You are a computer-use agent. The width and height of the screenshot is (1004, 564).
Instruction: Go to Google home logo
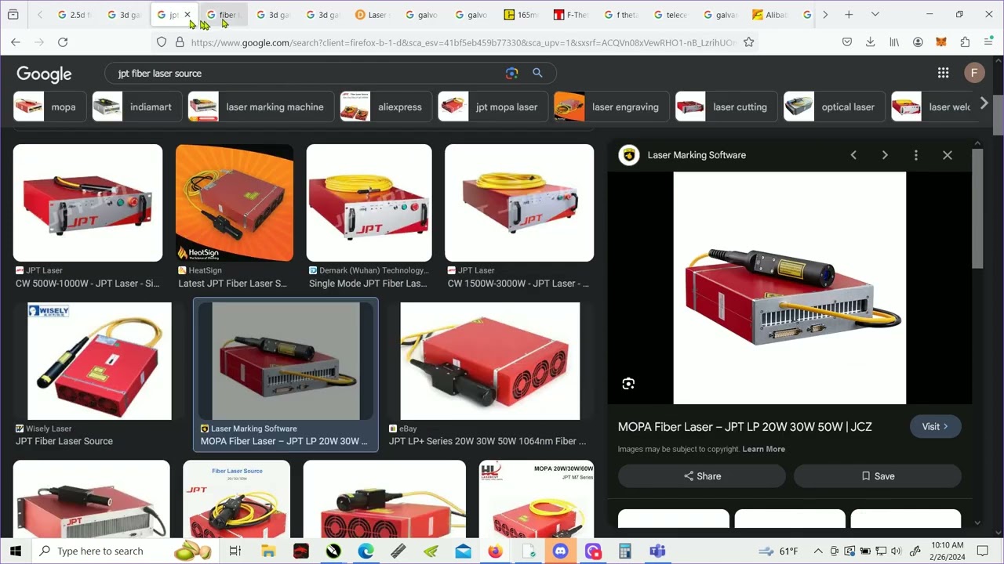point(44,74)
